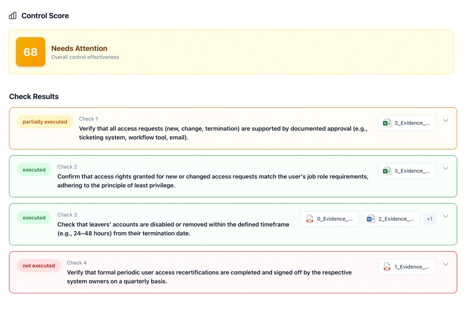This screenshot has width=465, height=314.
Task: Toggle the 'partially executed' badge on Check 1
Action: click(x=45, y=122)
